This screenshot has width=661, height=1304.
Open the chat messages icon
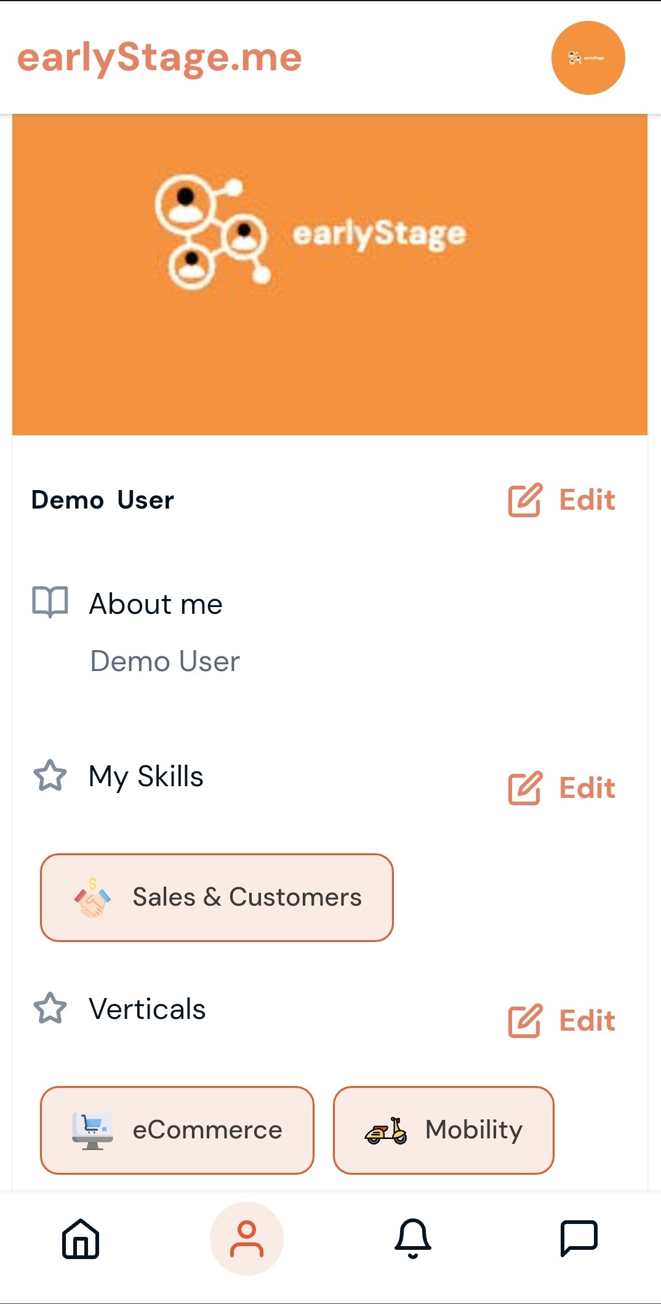579,1238
